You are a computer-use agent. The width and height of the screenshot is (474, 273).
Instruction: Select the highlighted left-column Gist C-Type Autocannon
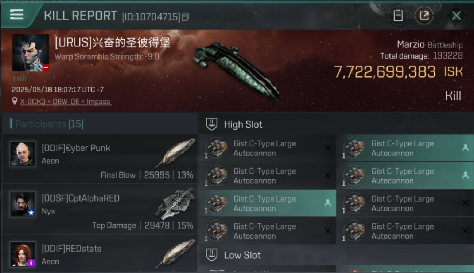(268, 203)
